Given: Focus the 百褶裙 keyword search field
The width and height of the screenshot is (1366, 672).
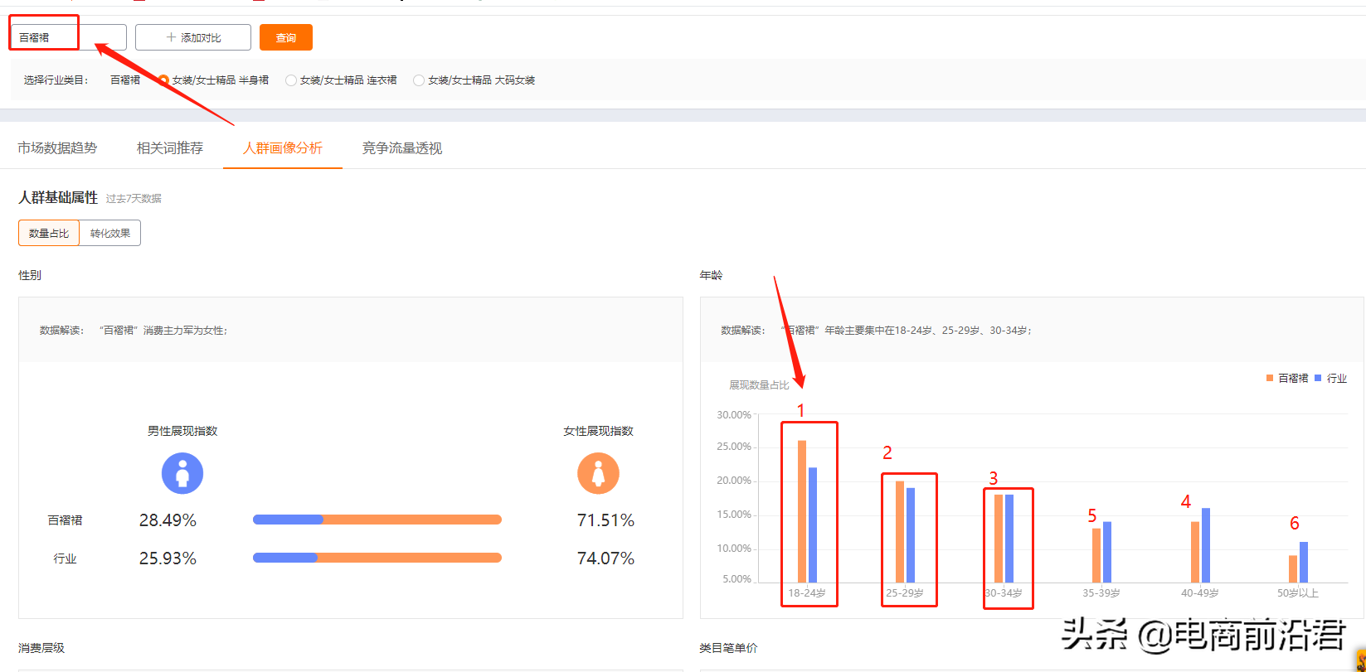Looking at the screenshot, I should point(68,37).
